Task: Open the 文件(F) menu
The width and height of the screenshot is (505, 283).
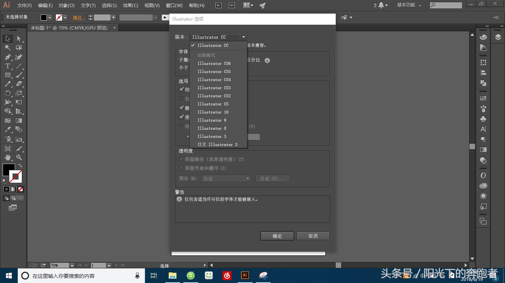Action: [x=24, y=5]
